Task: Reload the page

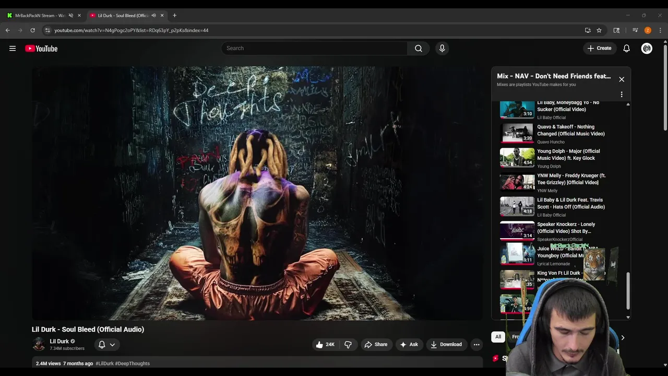Action: coord(32,30)
